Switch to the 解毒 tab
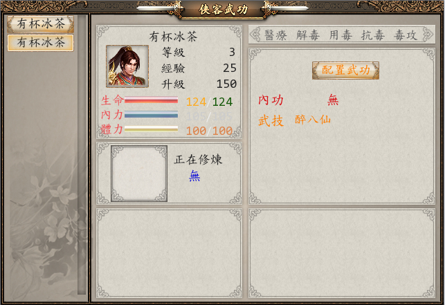The image size is (445, 305). coord(308,35)
